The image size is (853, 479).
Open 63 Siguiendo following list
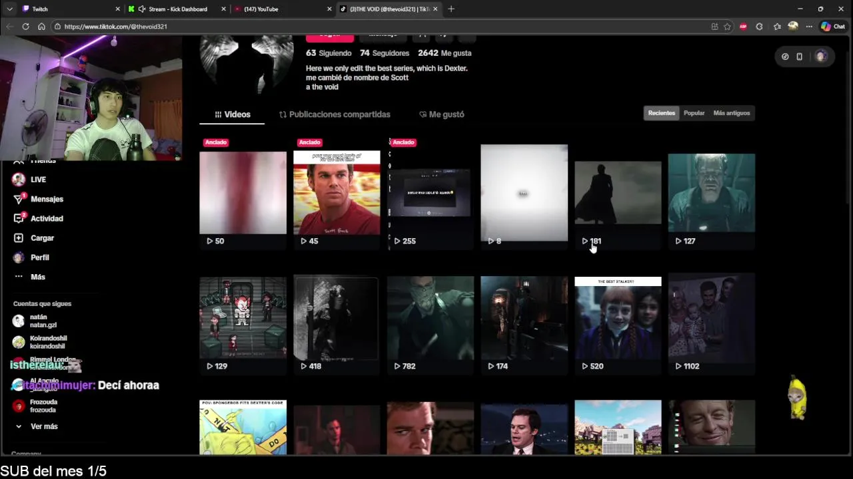[x=329, y=53]
